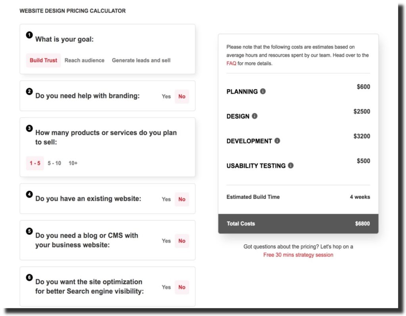Choose Yes for blog or CMS
406x316 pixels.
tap(166, 241)
